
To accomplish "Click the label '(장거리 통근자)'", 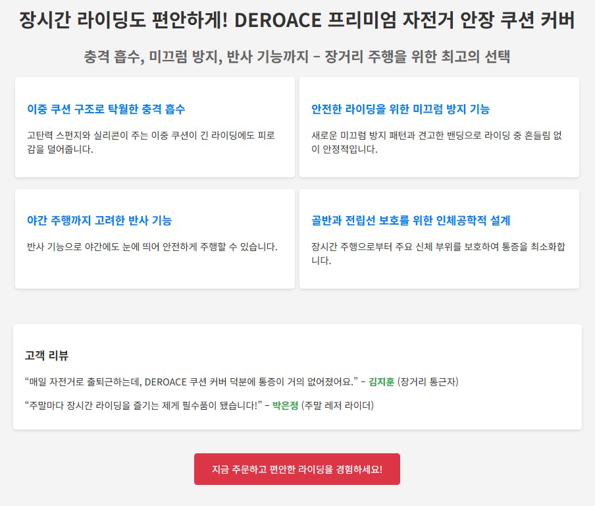I will (x=428, y=381).
